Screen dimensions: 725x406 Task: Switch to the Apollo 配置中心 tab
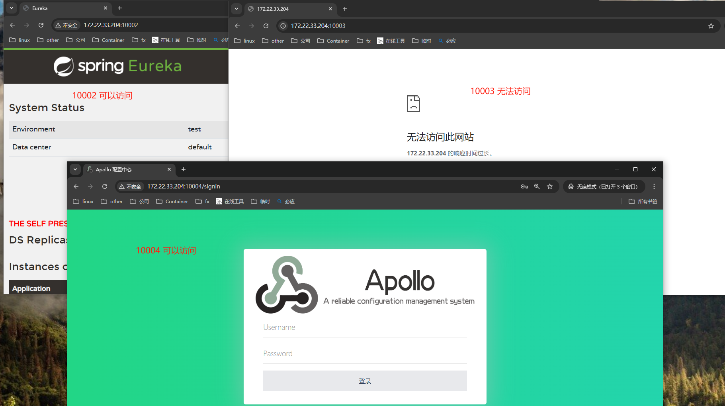tap(119, 169)
